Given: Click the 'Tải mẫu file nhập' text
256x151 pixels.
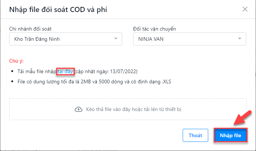Looking at the screenshot, I should pos(36,72).
